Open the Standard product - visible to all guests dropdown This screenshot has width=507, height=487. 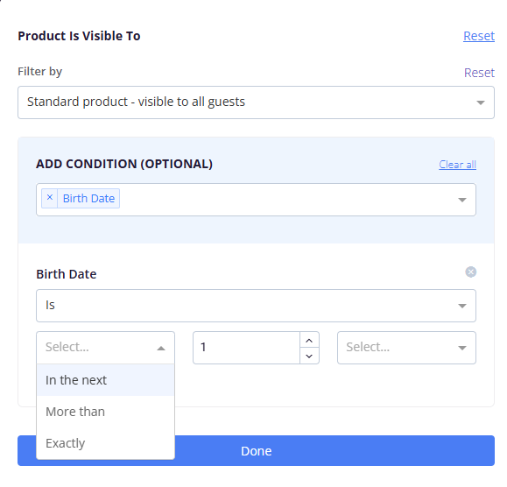click(x=256, y=102)
